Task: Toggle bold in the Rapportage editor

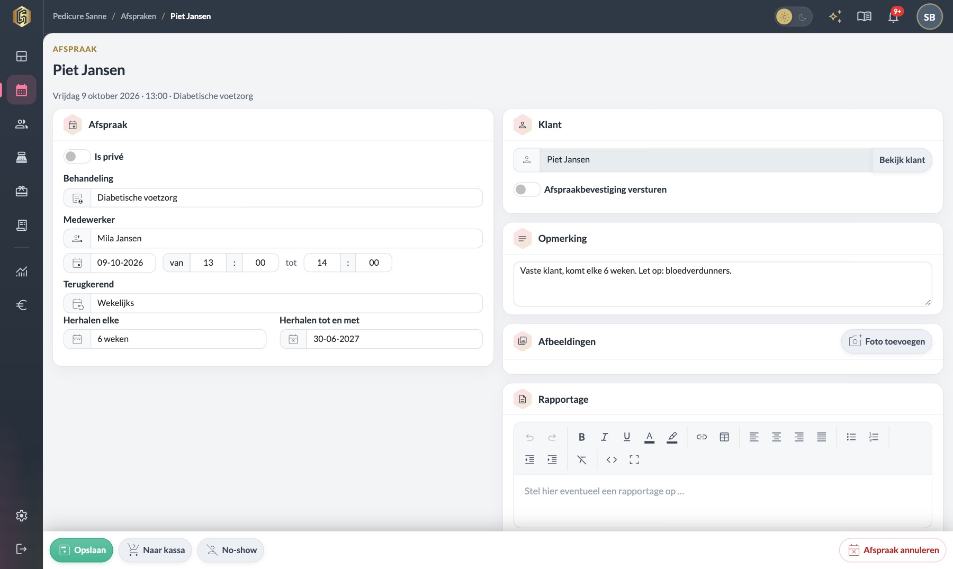Action: tap(582, 437)
